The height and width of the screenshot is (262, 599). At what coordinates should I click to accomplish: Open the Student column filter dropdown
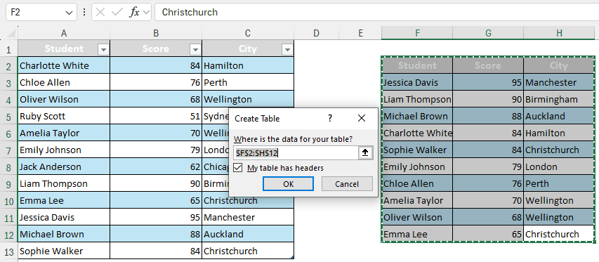(x=103, y=49)
